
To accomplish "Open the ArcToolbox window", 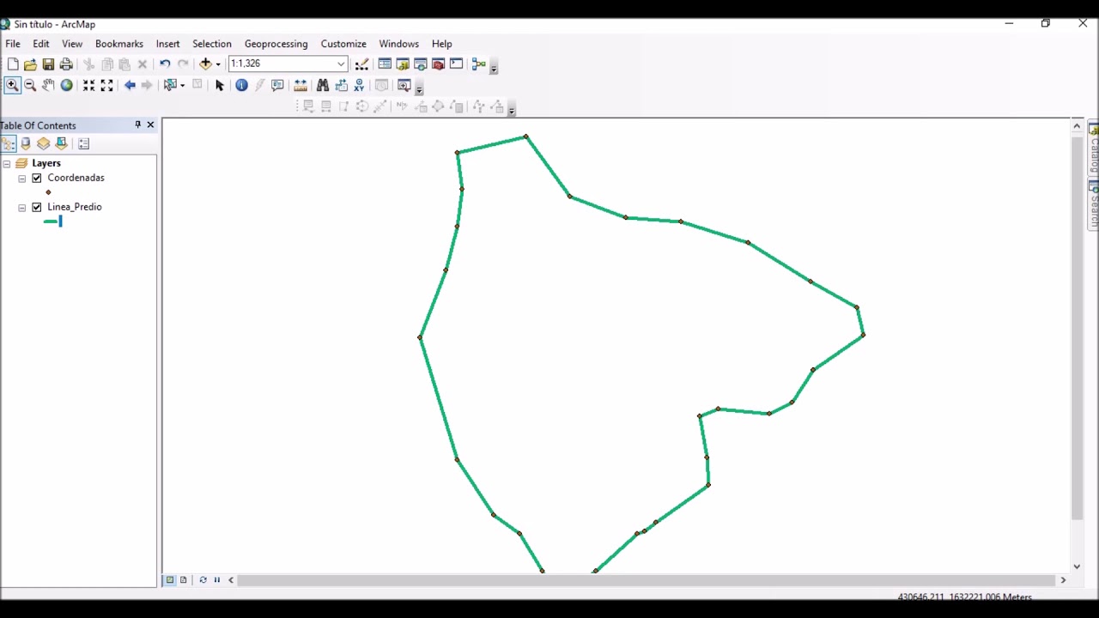I will (x=438, y=64).
